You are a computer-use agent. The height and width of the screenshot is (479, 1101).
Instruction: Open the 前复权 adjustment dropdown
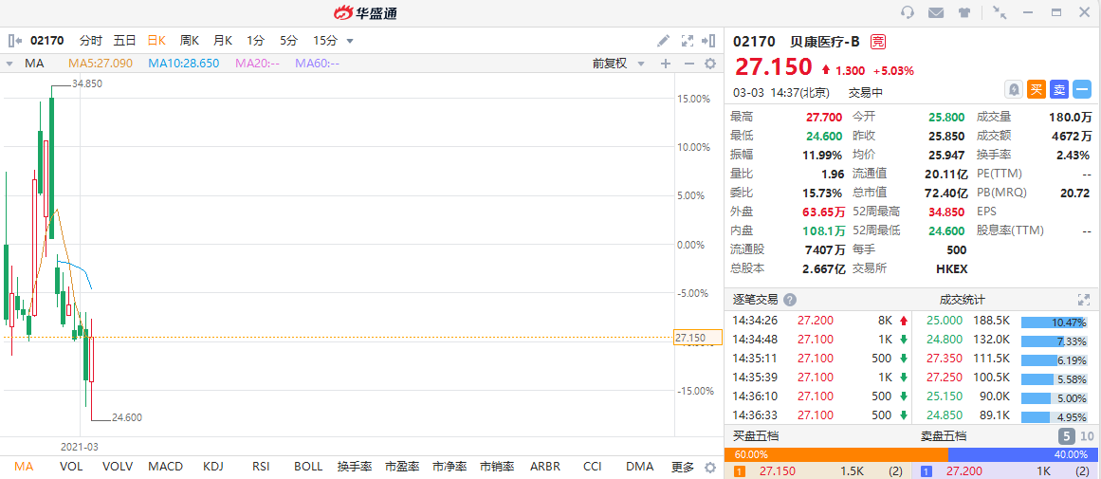click(x=618, y=64)
